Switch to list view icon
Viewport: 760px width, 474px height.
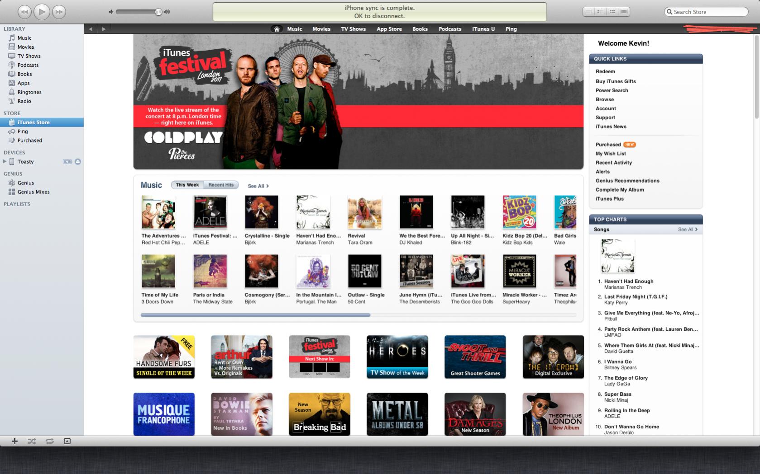coord(588,12)
